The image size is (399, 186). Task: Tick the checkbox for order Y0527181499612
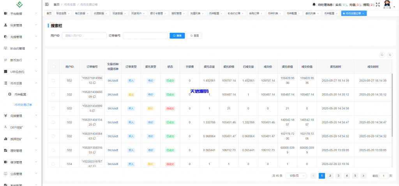click(53, 81)
